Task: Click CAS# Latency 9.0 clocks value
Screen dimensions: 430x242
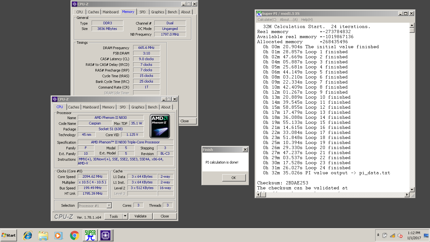Action: [x=146, y=59]
